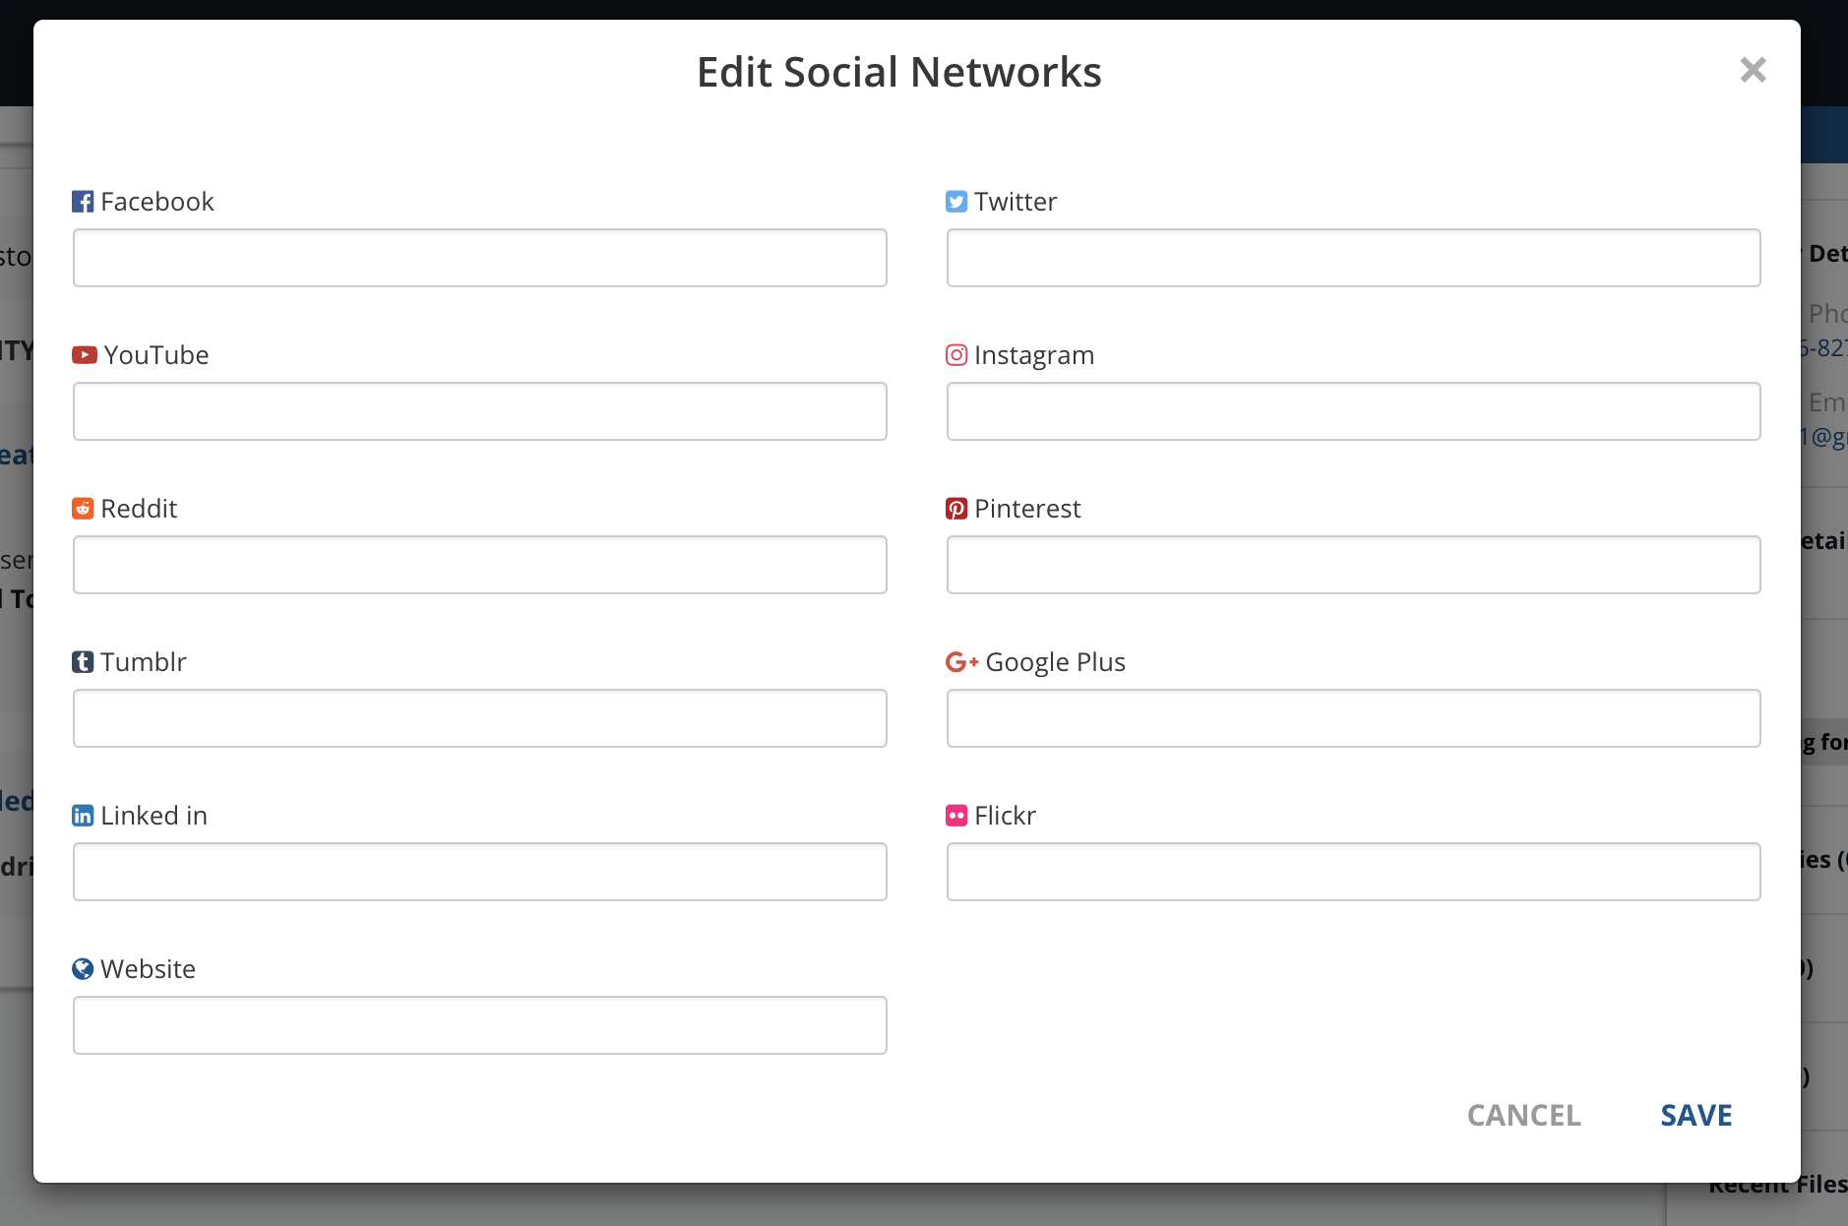
Task: Click the Facebook logo icon
Action: pos(83,202)
